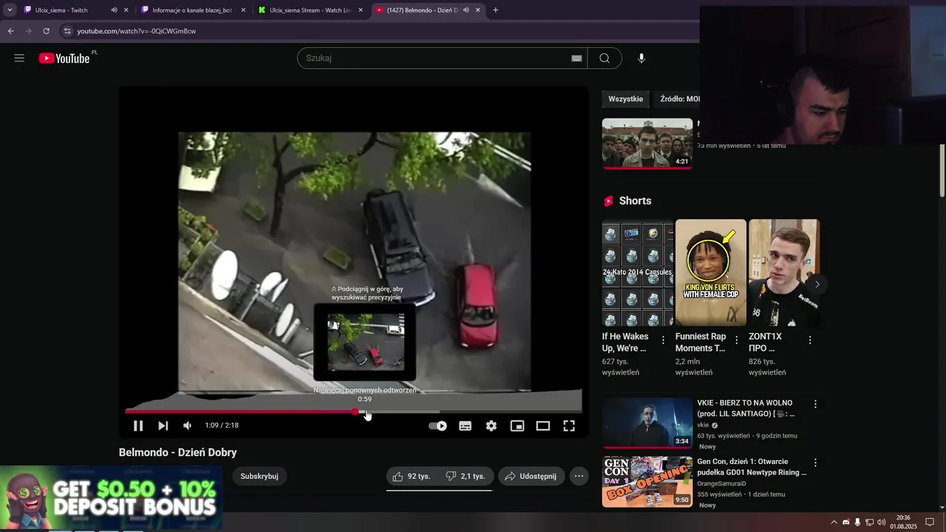Image resolution: width=946 pixels, height=532 pixels.
Task: Mute the video player volume
Action: coord(188,426)
